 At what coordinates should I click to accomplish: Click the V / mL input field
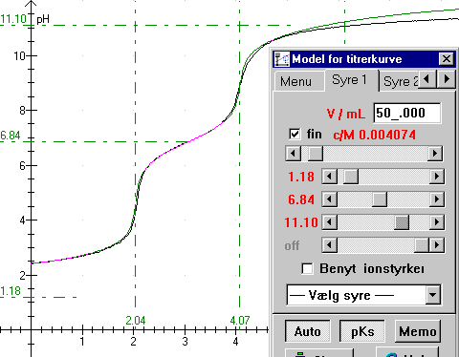coord(407,113)
